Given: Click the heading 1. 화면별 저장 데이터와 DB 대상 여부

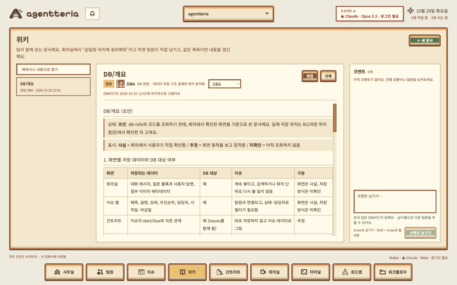Looking at the screenshot, I should point(139,160).
